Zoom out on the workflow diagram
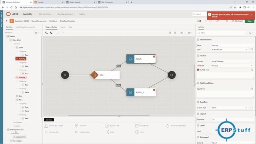 coord(175,33)
